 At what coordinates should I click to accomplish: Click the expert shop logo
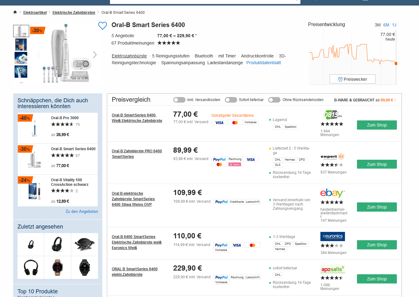(x=332, y=157)
